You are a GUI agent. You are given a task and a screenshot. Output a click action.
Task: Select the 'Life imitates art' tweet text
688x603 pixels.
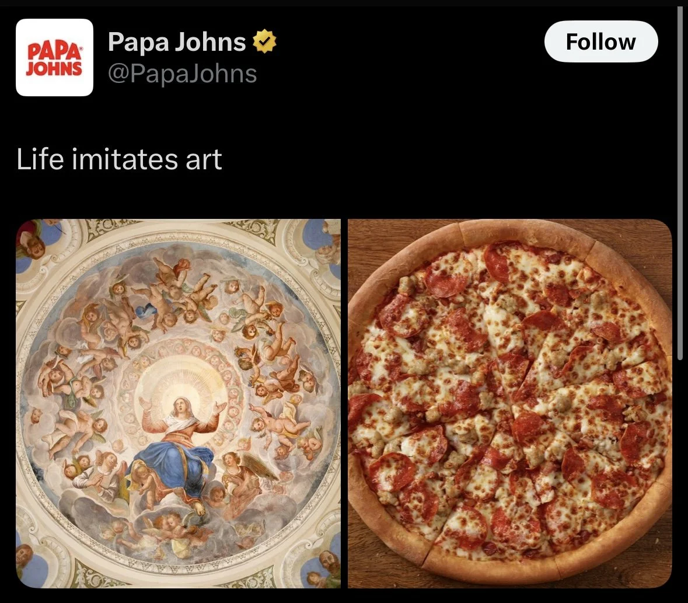coord(120,159)
